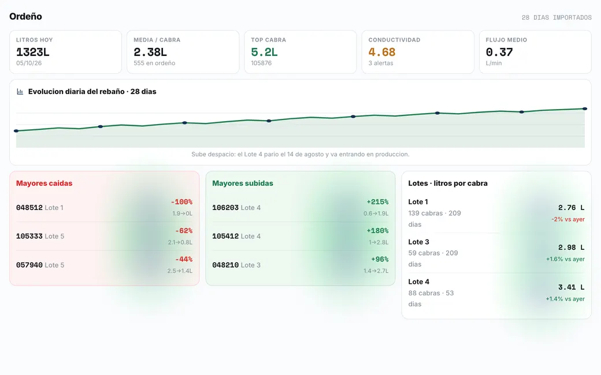This screenshot has height=375, width=601.
Task: Click the bar chart icon beside Evolucion diaria
Action: point(20,92)
